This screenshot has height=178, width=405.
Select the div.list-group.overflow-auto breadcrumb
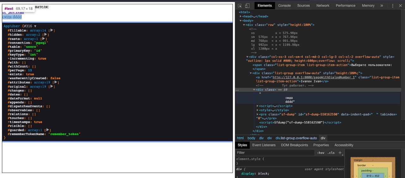click(296, 138)
